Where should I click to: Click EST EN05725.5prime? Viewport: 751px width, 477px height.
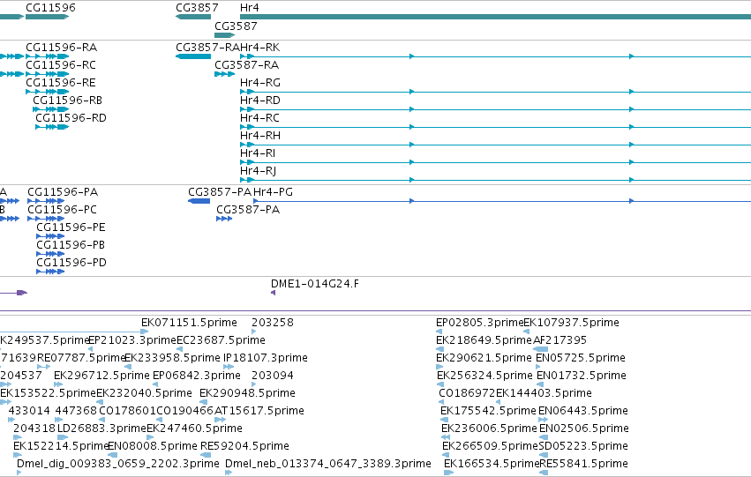[x=581, y=358]
